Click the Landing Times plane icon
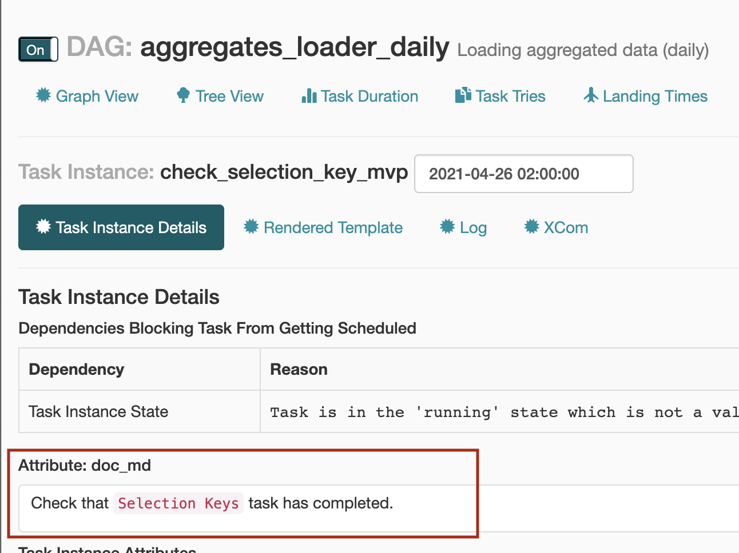This screenshot has height=553, width=739. coord(591,95)
